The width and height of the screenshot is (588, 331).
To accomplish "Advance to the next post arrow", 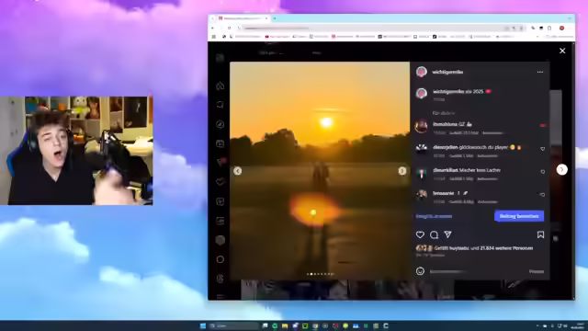I will [561, 169].
